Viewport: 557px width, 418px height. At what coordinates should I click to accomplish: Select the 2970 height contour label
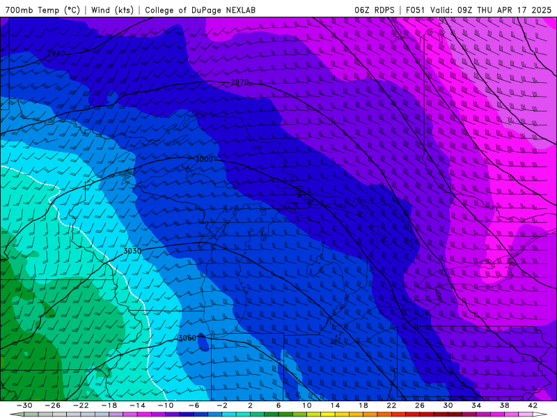coord(240,82)
